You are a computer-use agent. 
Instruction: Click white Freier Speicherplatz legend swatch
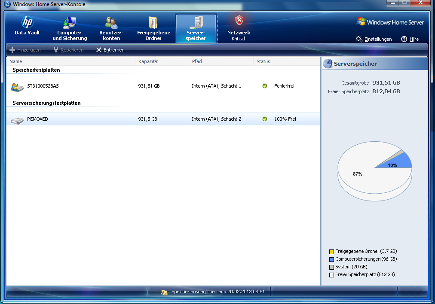pos(331,275)
